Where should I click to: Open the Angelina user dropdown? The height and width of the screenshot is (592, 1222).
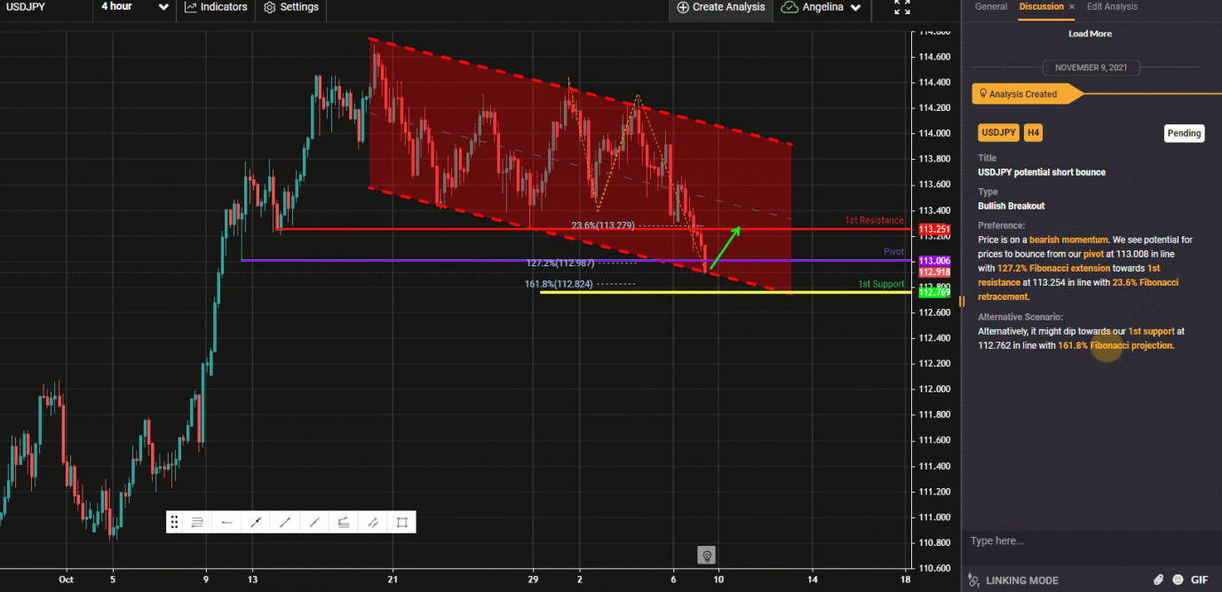(x=821, y=7)
